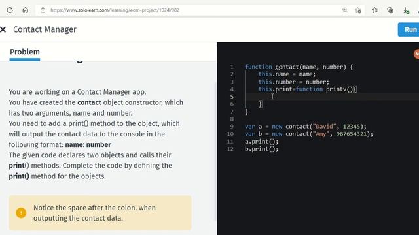The width and height of the screenshot is (419, 235).
Task: Click the bold 'name: number' format text
Action: pyautogui.click(x=88, y=145)
